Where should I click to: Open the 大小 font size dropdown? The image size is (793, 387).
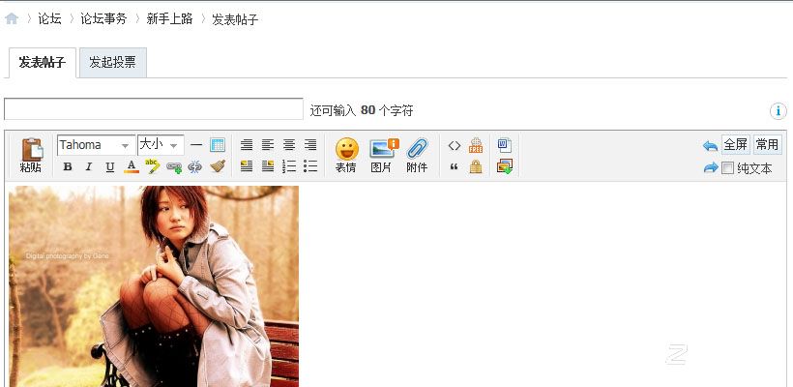click(x=161, y=145)
